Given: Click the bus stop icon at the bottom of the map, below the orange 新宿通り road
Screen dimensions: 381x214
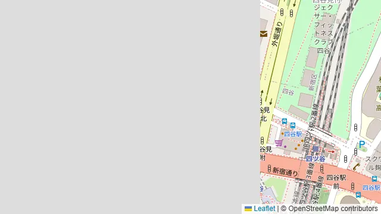Looking at the screenshot, I should 358,194.
